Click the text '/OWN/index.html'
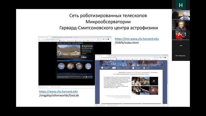206x116 pixels. (127, 43)
